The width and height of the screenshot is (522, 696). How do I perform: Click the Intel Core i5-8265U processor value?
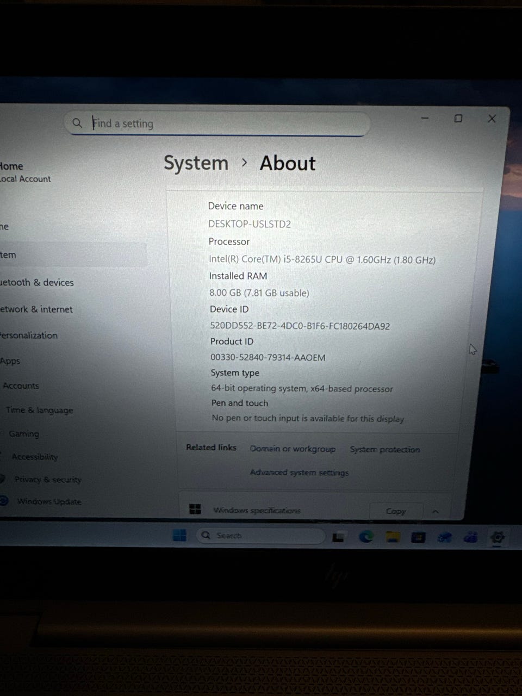[x=322, y=260]
